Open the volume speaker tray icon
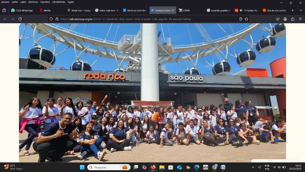The width and height of the screenshot is (305, 172). click(279, 167)
